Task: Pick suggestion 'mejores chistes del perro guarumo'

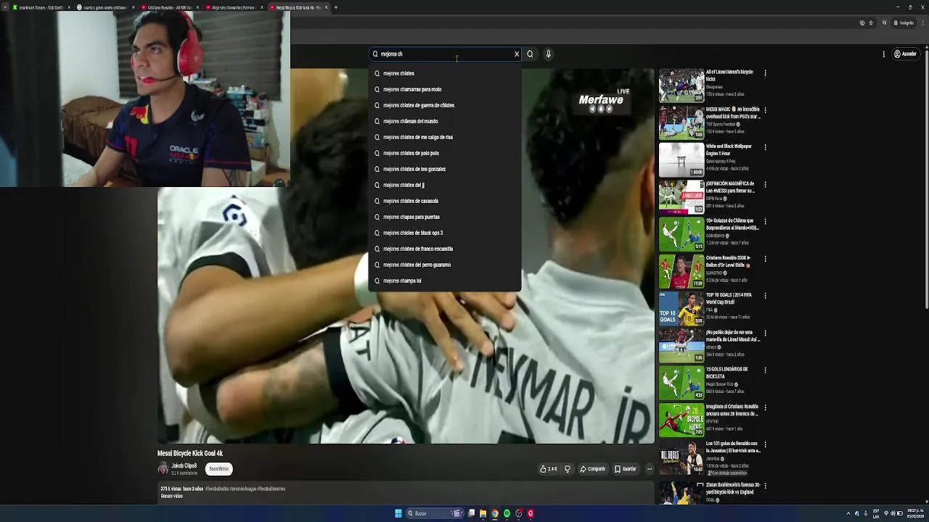Action: (444, 265)
